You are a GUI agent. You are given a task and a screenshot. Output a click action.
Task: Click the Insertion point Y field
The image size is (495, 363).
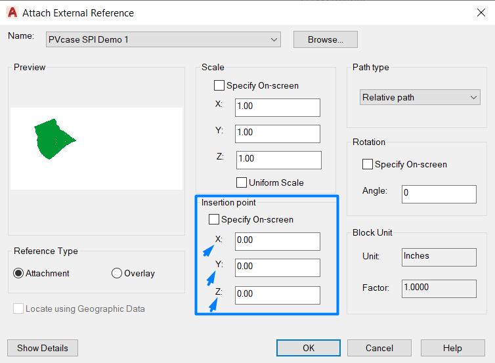click(278, 267)
